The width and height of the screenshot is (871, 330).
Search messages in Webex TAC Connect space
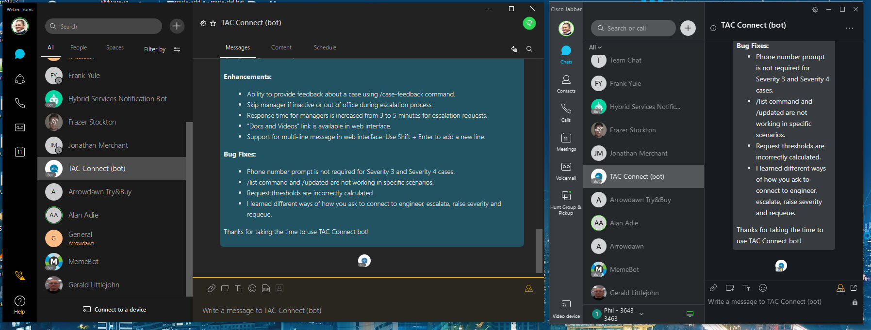point(529,49)
